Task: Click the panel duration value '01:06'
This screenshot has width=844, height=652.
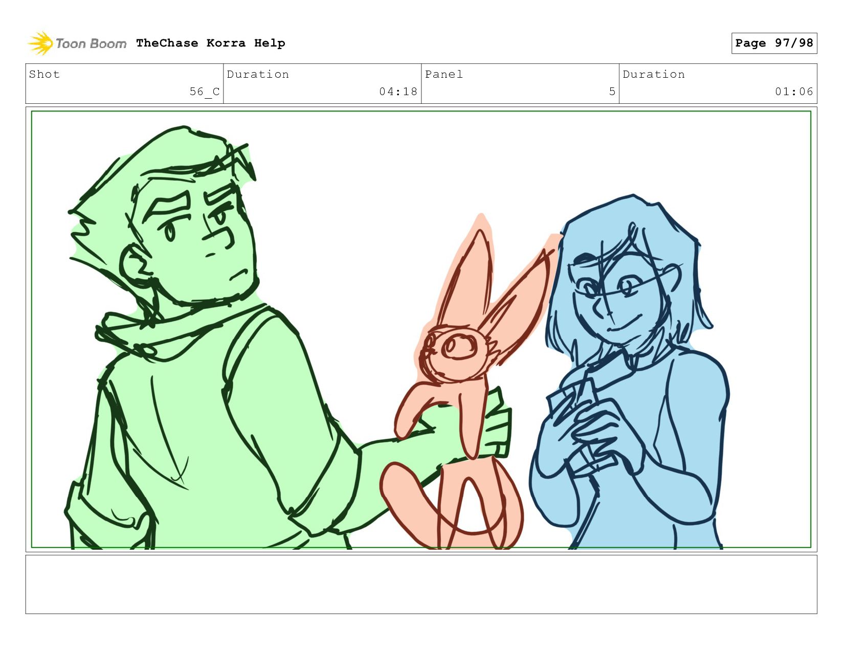Action: point(794,92)
